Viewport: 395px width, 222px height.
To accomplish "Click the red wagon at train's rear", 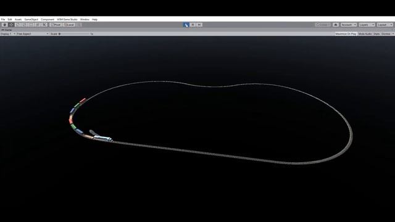I will click(x=83, y=101).
